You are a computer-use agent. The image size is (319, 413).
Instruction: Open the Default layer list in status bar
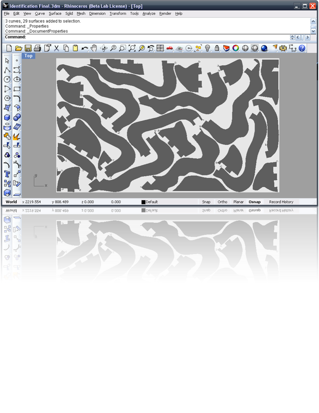pyautogui.click(x=152, y=202)
